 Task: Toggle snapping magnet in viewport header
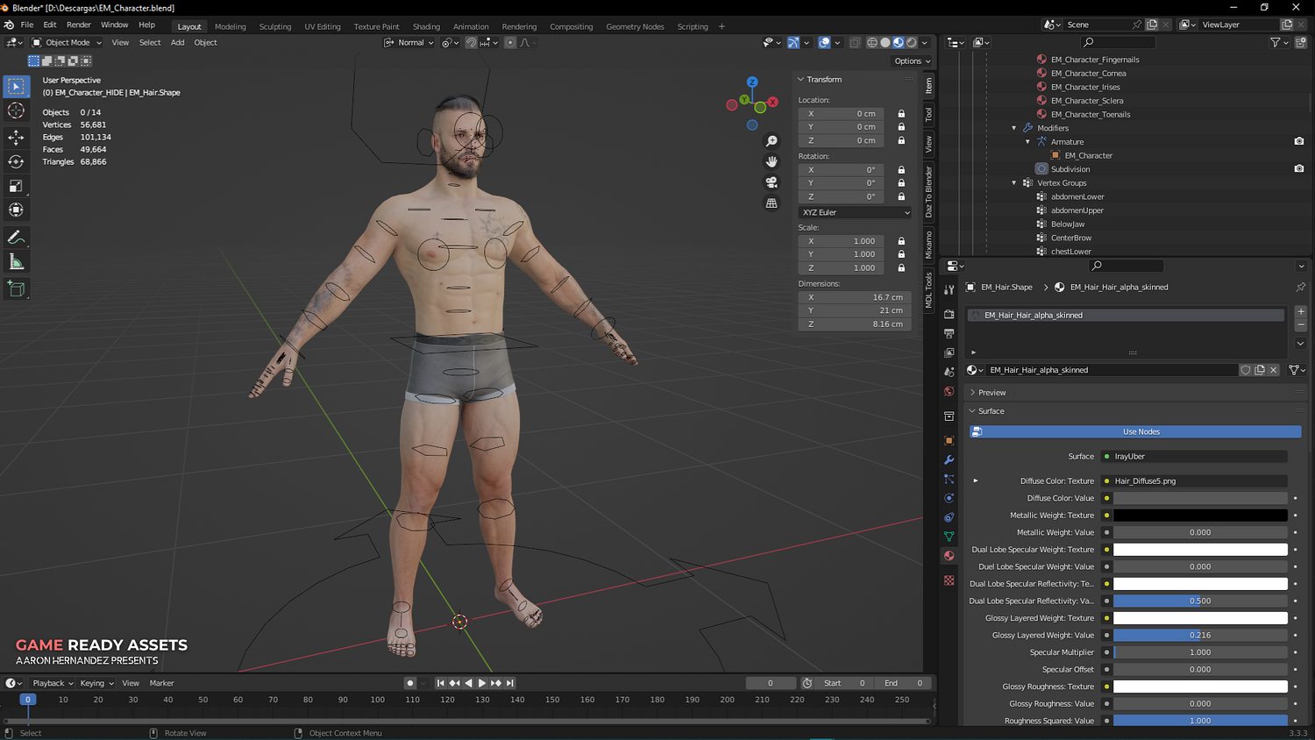click(x=472, y=42)
